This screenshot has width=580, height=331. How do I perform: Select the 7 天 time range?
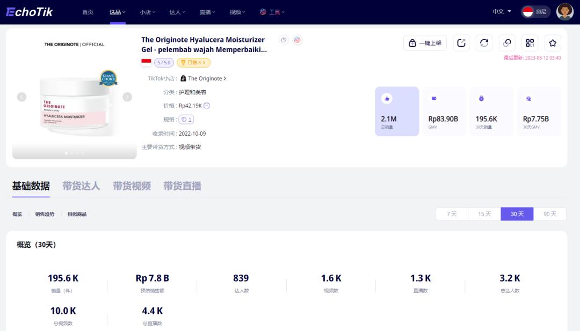452,214
